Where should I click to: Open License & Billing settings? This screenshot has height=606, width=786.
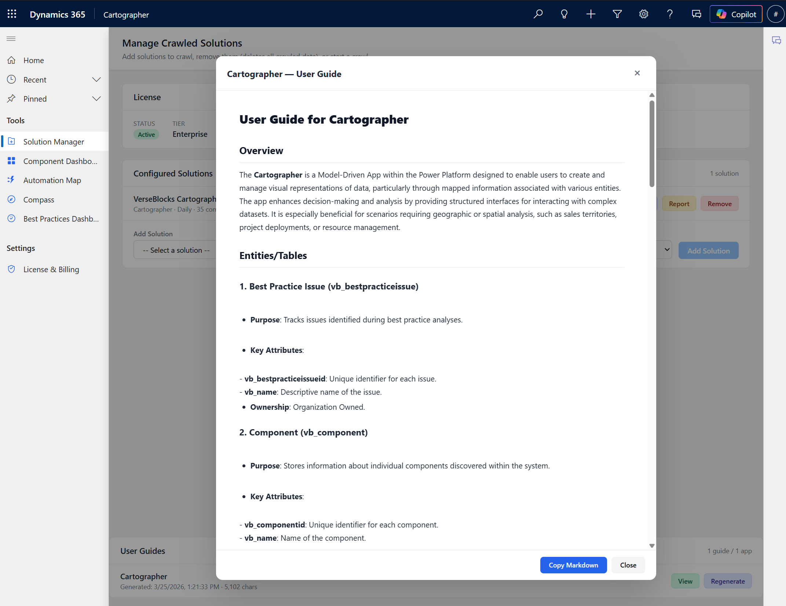(x=54, y=269)
